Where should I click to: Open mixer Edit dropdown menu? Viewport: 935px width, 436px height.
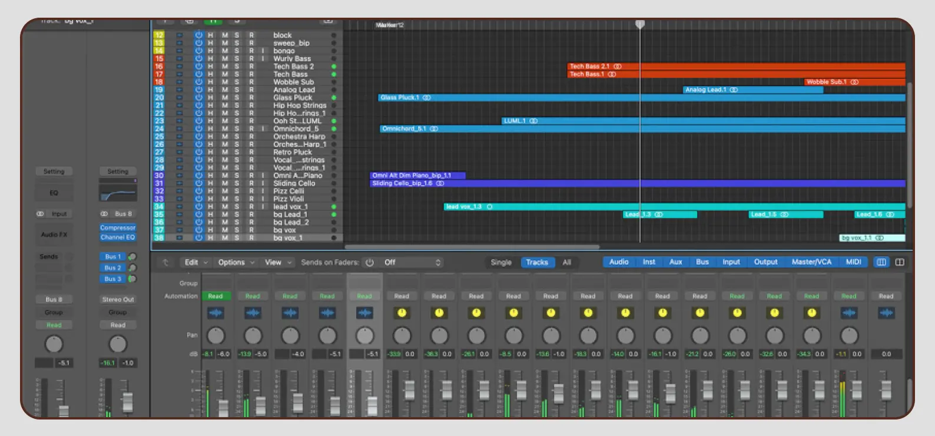click(197, 263)
